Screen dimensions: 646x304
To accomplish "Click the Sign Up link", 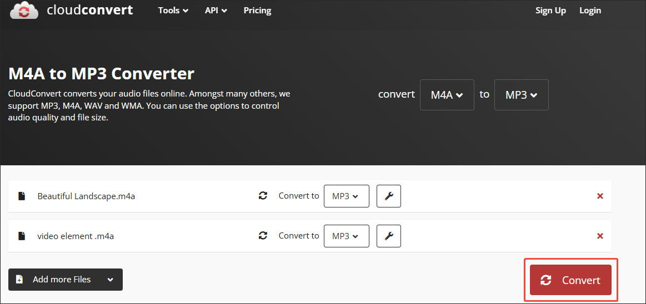I will 550,11.
